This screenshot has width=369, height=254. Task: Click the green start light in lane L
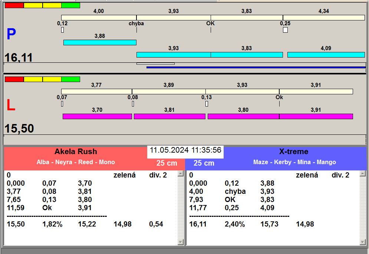click(70, 79)
